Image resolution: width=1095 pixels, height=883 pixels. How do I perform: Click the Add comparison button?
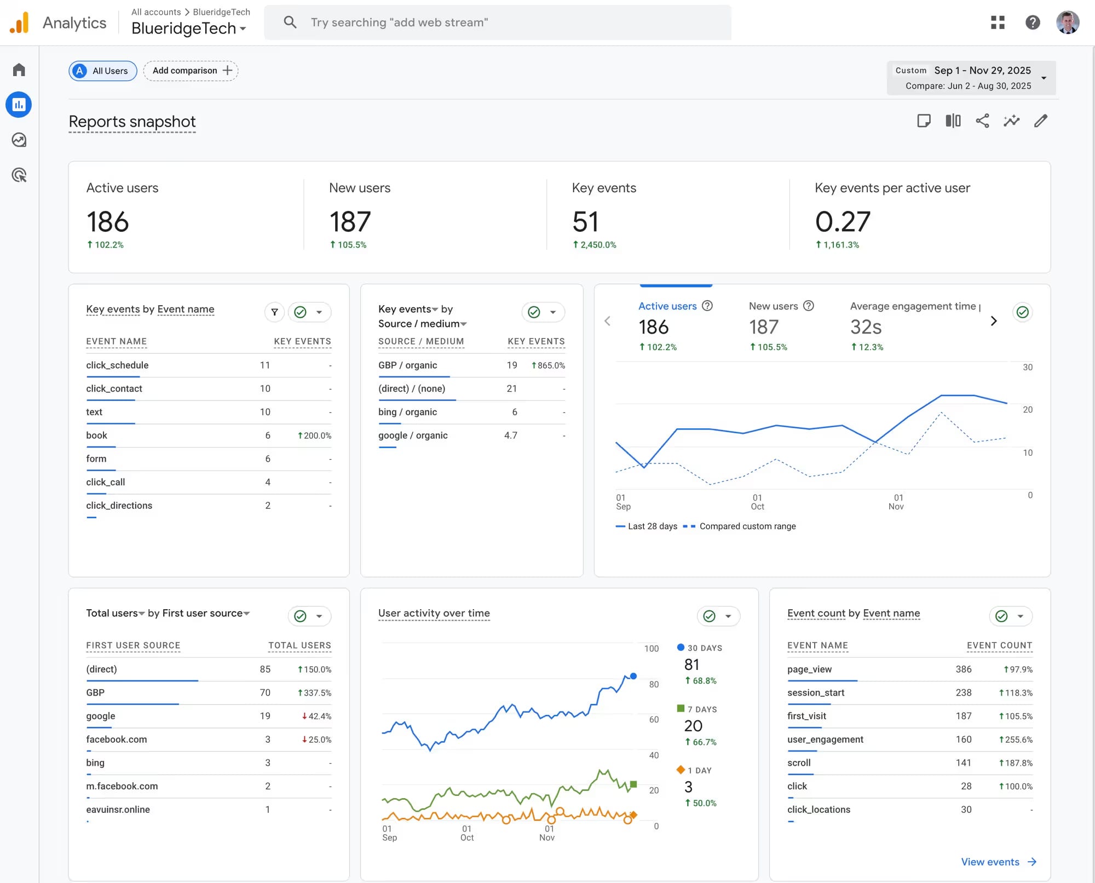[191, 70]
